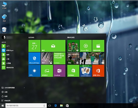Image resolution: width=138 pixels, height=108 pixels.
Task: Click the Windows Start button
Action: click(3, 105)
